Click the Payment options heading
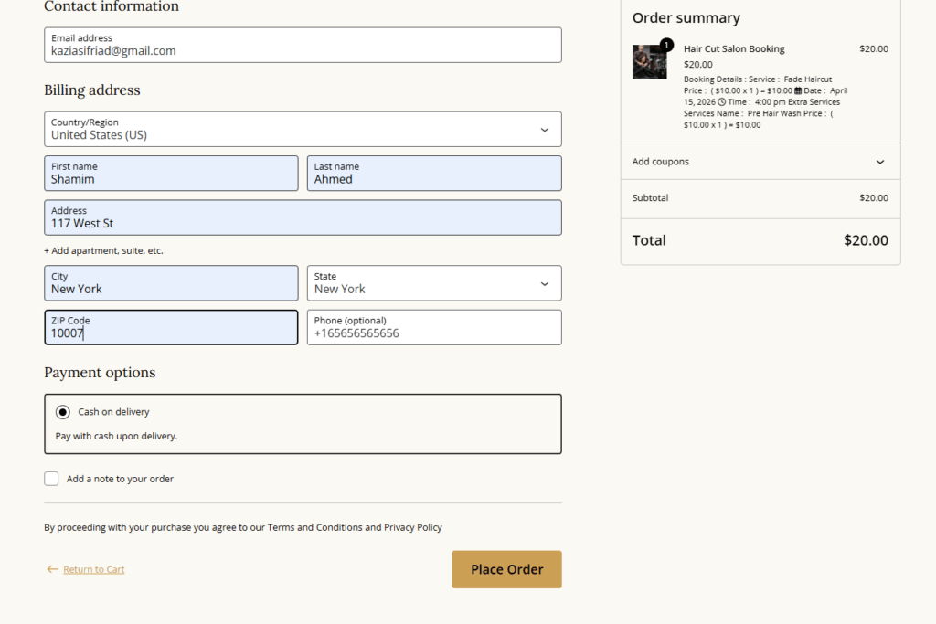This screenshot has width=936, height=624. 100,373
